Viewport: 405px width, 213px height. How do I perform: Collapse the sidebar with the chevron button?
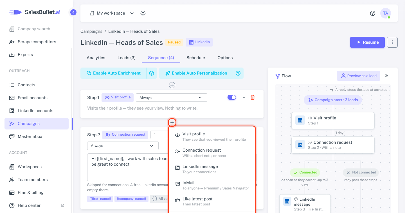coord(73,12)
